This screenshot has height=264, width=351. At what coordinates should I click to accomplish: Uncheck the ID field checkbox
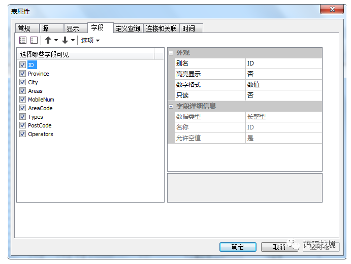22,65
